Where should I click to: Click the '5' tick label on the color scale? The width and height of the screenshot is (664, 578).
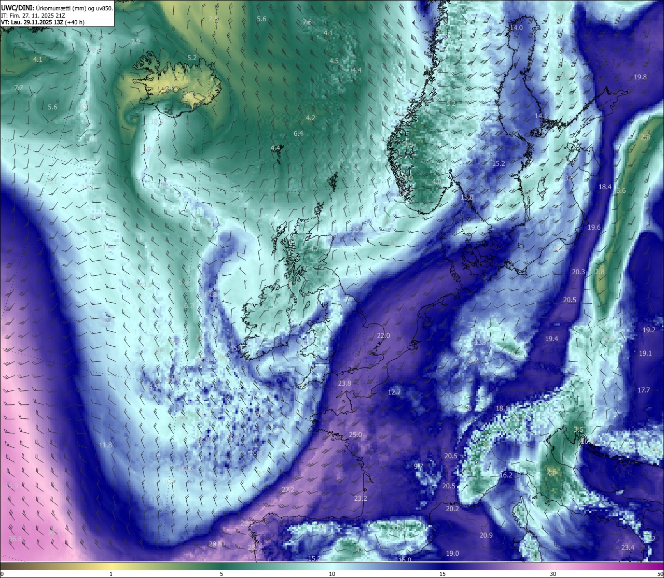click(222, 574)
